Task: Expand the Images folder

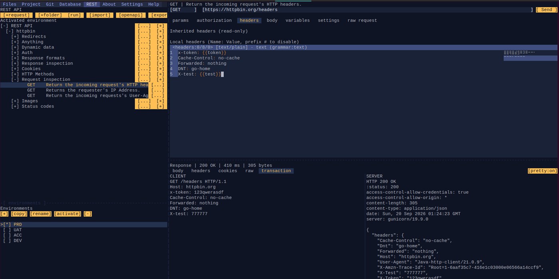Action: click(15, 101)
